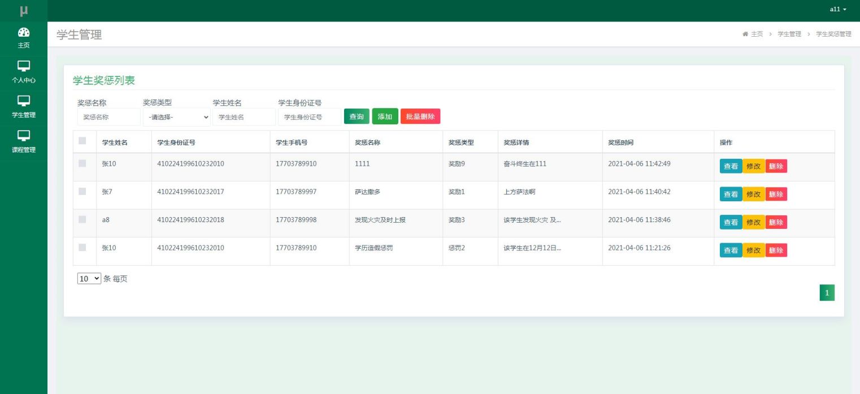Edit the 学历造假惩罚 record
The height and width of the screenshot is (394, 860).
pyautogui.click(x=754, y=250)
